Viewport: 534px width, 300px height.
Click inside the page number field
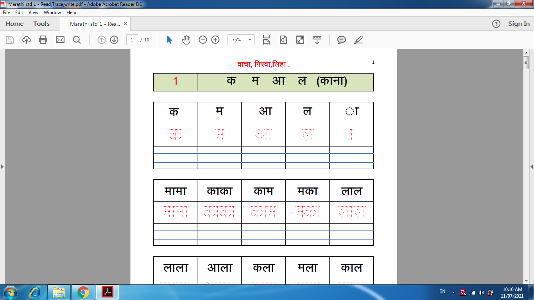pyautogui.click(x=132, y=39)
